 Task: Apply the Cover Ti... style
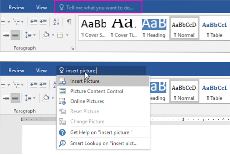point(124,28)
